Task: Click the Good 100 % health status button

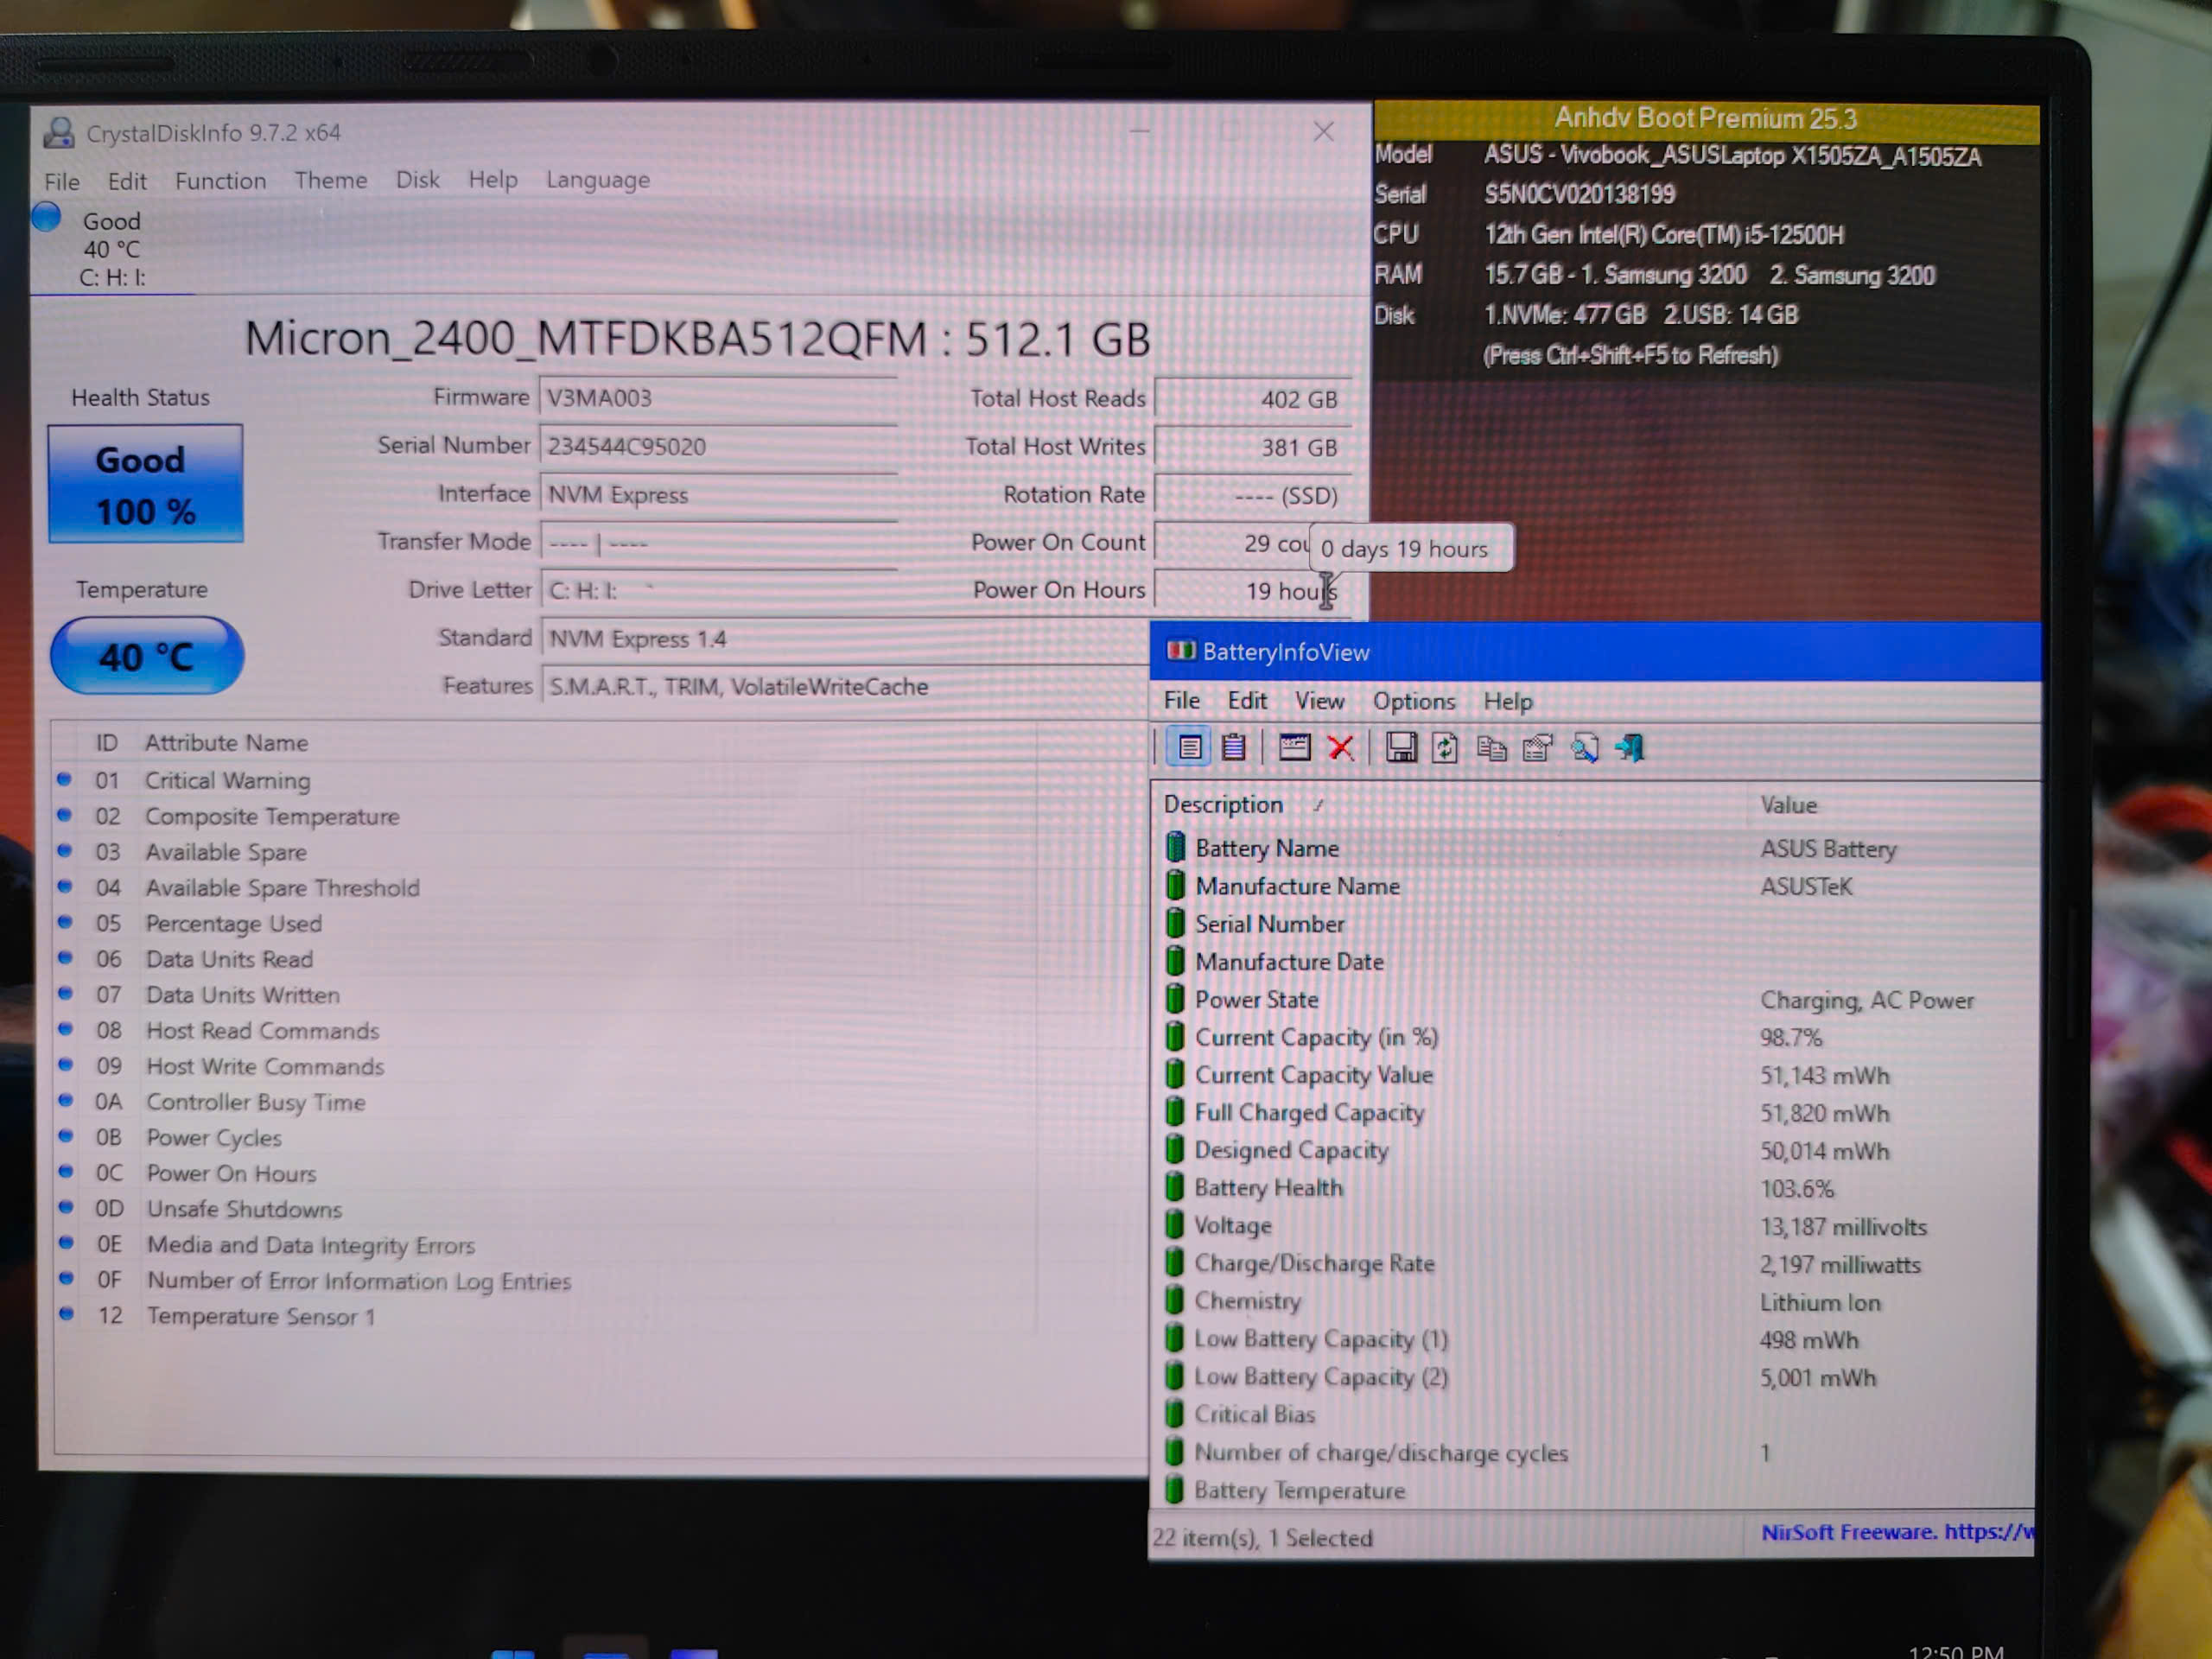Action: pos(145,484)
